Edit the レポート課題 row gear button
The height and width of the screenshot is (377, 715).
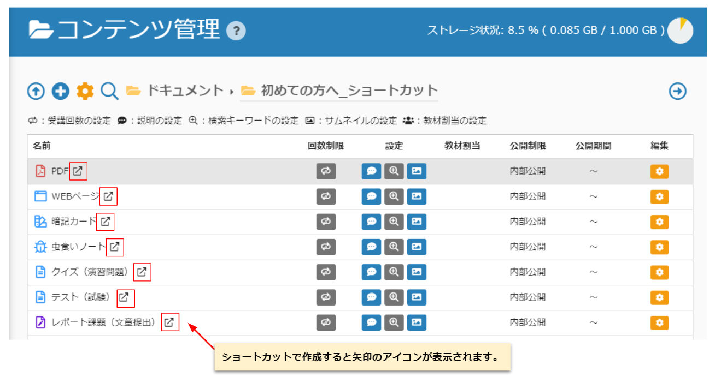pyautogui.click(x=659, y=322)
